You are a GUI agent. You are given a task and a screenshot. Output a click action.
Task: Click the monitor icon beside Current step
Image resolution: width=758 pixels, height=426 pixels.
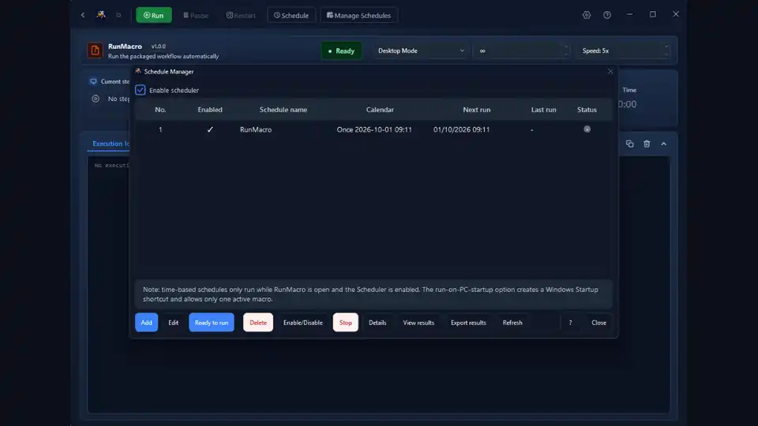click(93, 81)
